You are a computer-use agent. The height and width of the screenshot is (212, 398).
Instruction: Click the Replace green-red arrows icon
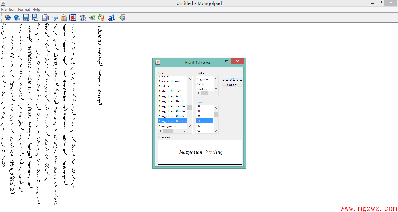coord(101,17)
